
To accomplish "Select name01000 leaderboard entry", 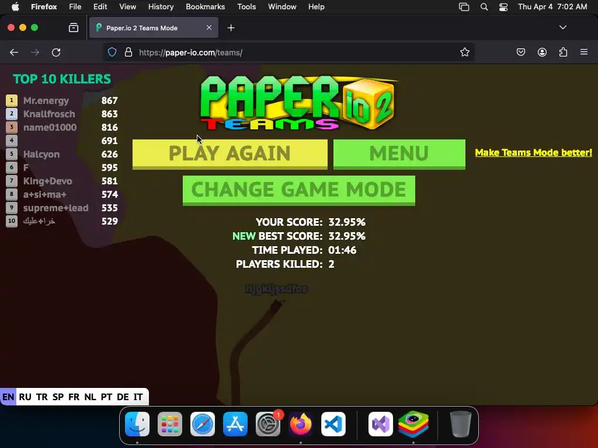I will click(x=62, y=127).
